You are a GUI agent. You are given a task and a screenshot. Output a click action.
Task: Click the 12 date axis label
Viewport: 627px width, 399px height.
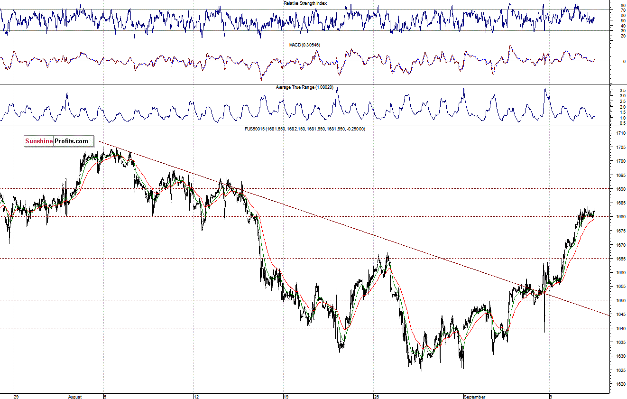click(196, 396)
